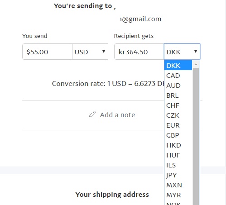Click the $55.00 send amount field
This screenshot has width=226, height=205.
[x=47, y=52]
